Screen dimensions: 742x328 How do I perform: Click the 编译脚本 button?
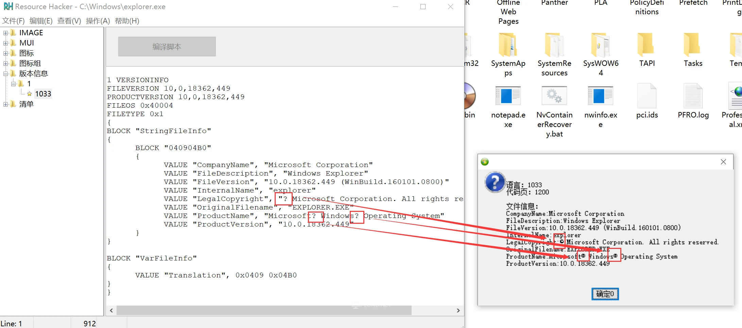tap(167, 47)
